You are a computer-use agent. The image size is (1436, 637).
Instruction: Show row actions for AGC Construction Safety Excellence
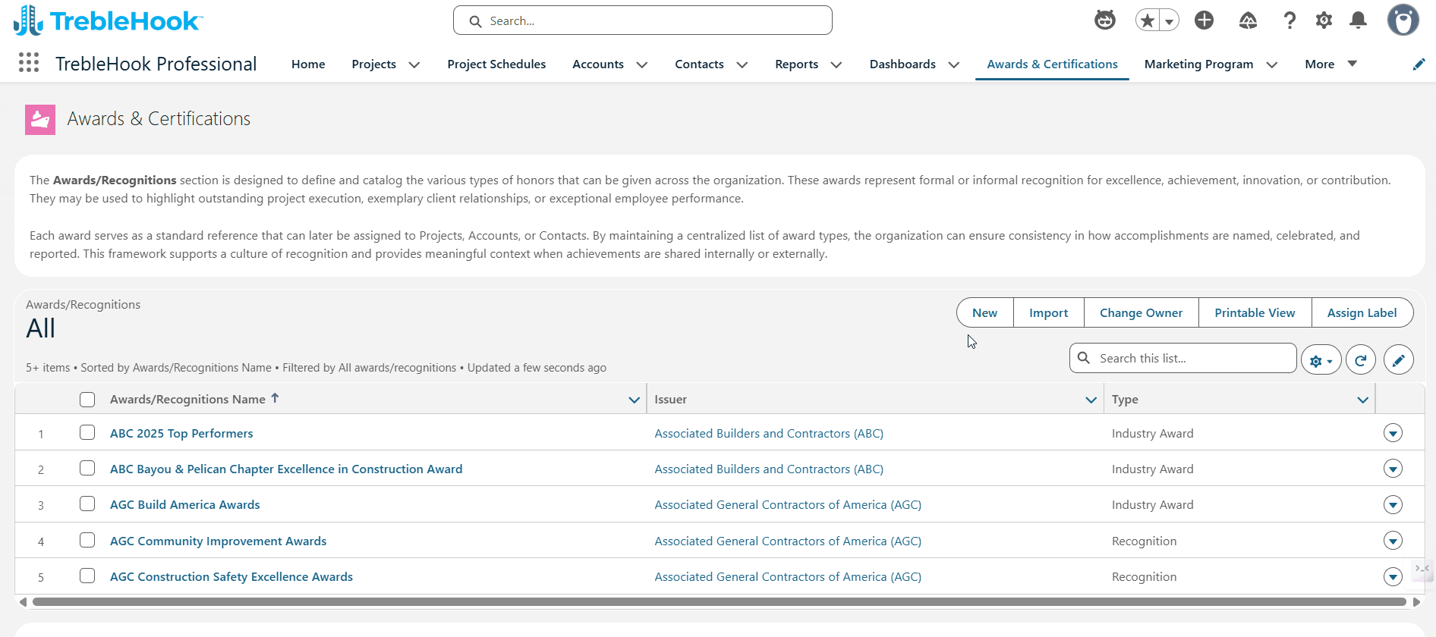coord(1393,576)
